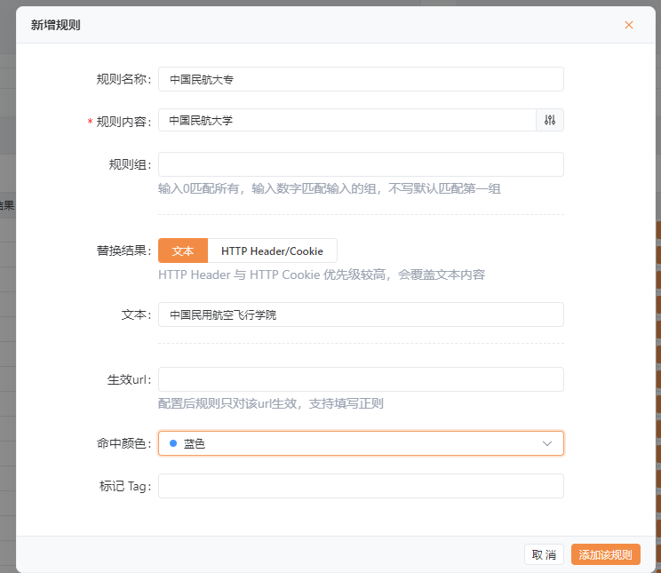Select the 文本 replace result tab

click(x=183, y=251)
